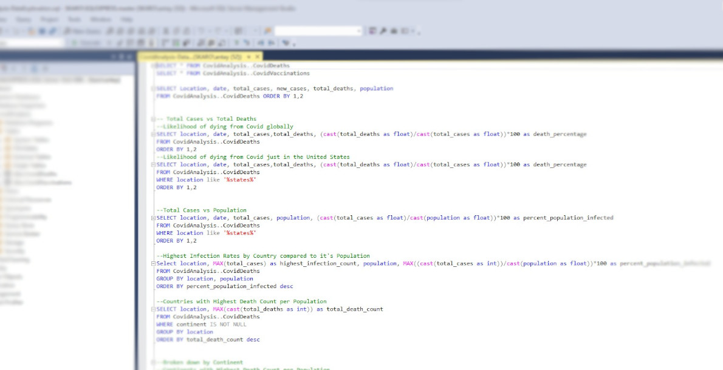Click the Increase Indent icon
This screenshot has width=723, height=370.
click(272, 43)
